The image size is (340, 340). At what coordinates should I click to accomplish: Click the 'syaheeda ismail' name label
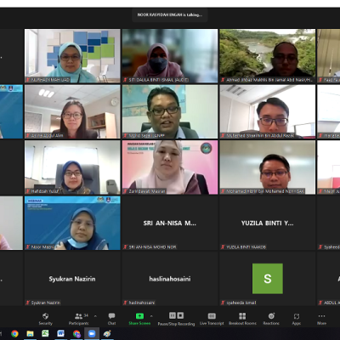click(x=241, y=303)
